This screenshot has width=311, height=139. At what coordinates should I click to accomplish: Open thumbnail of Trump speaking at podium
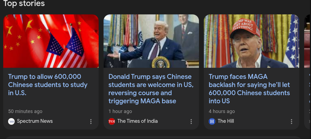click(x=151, y=41)
